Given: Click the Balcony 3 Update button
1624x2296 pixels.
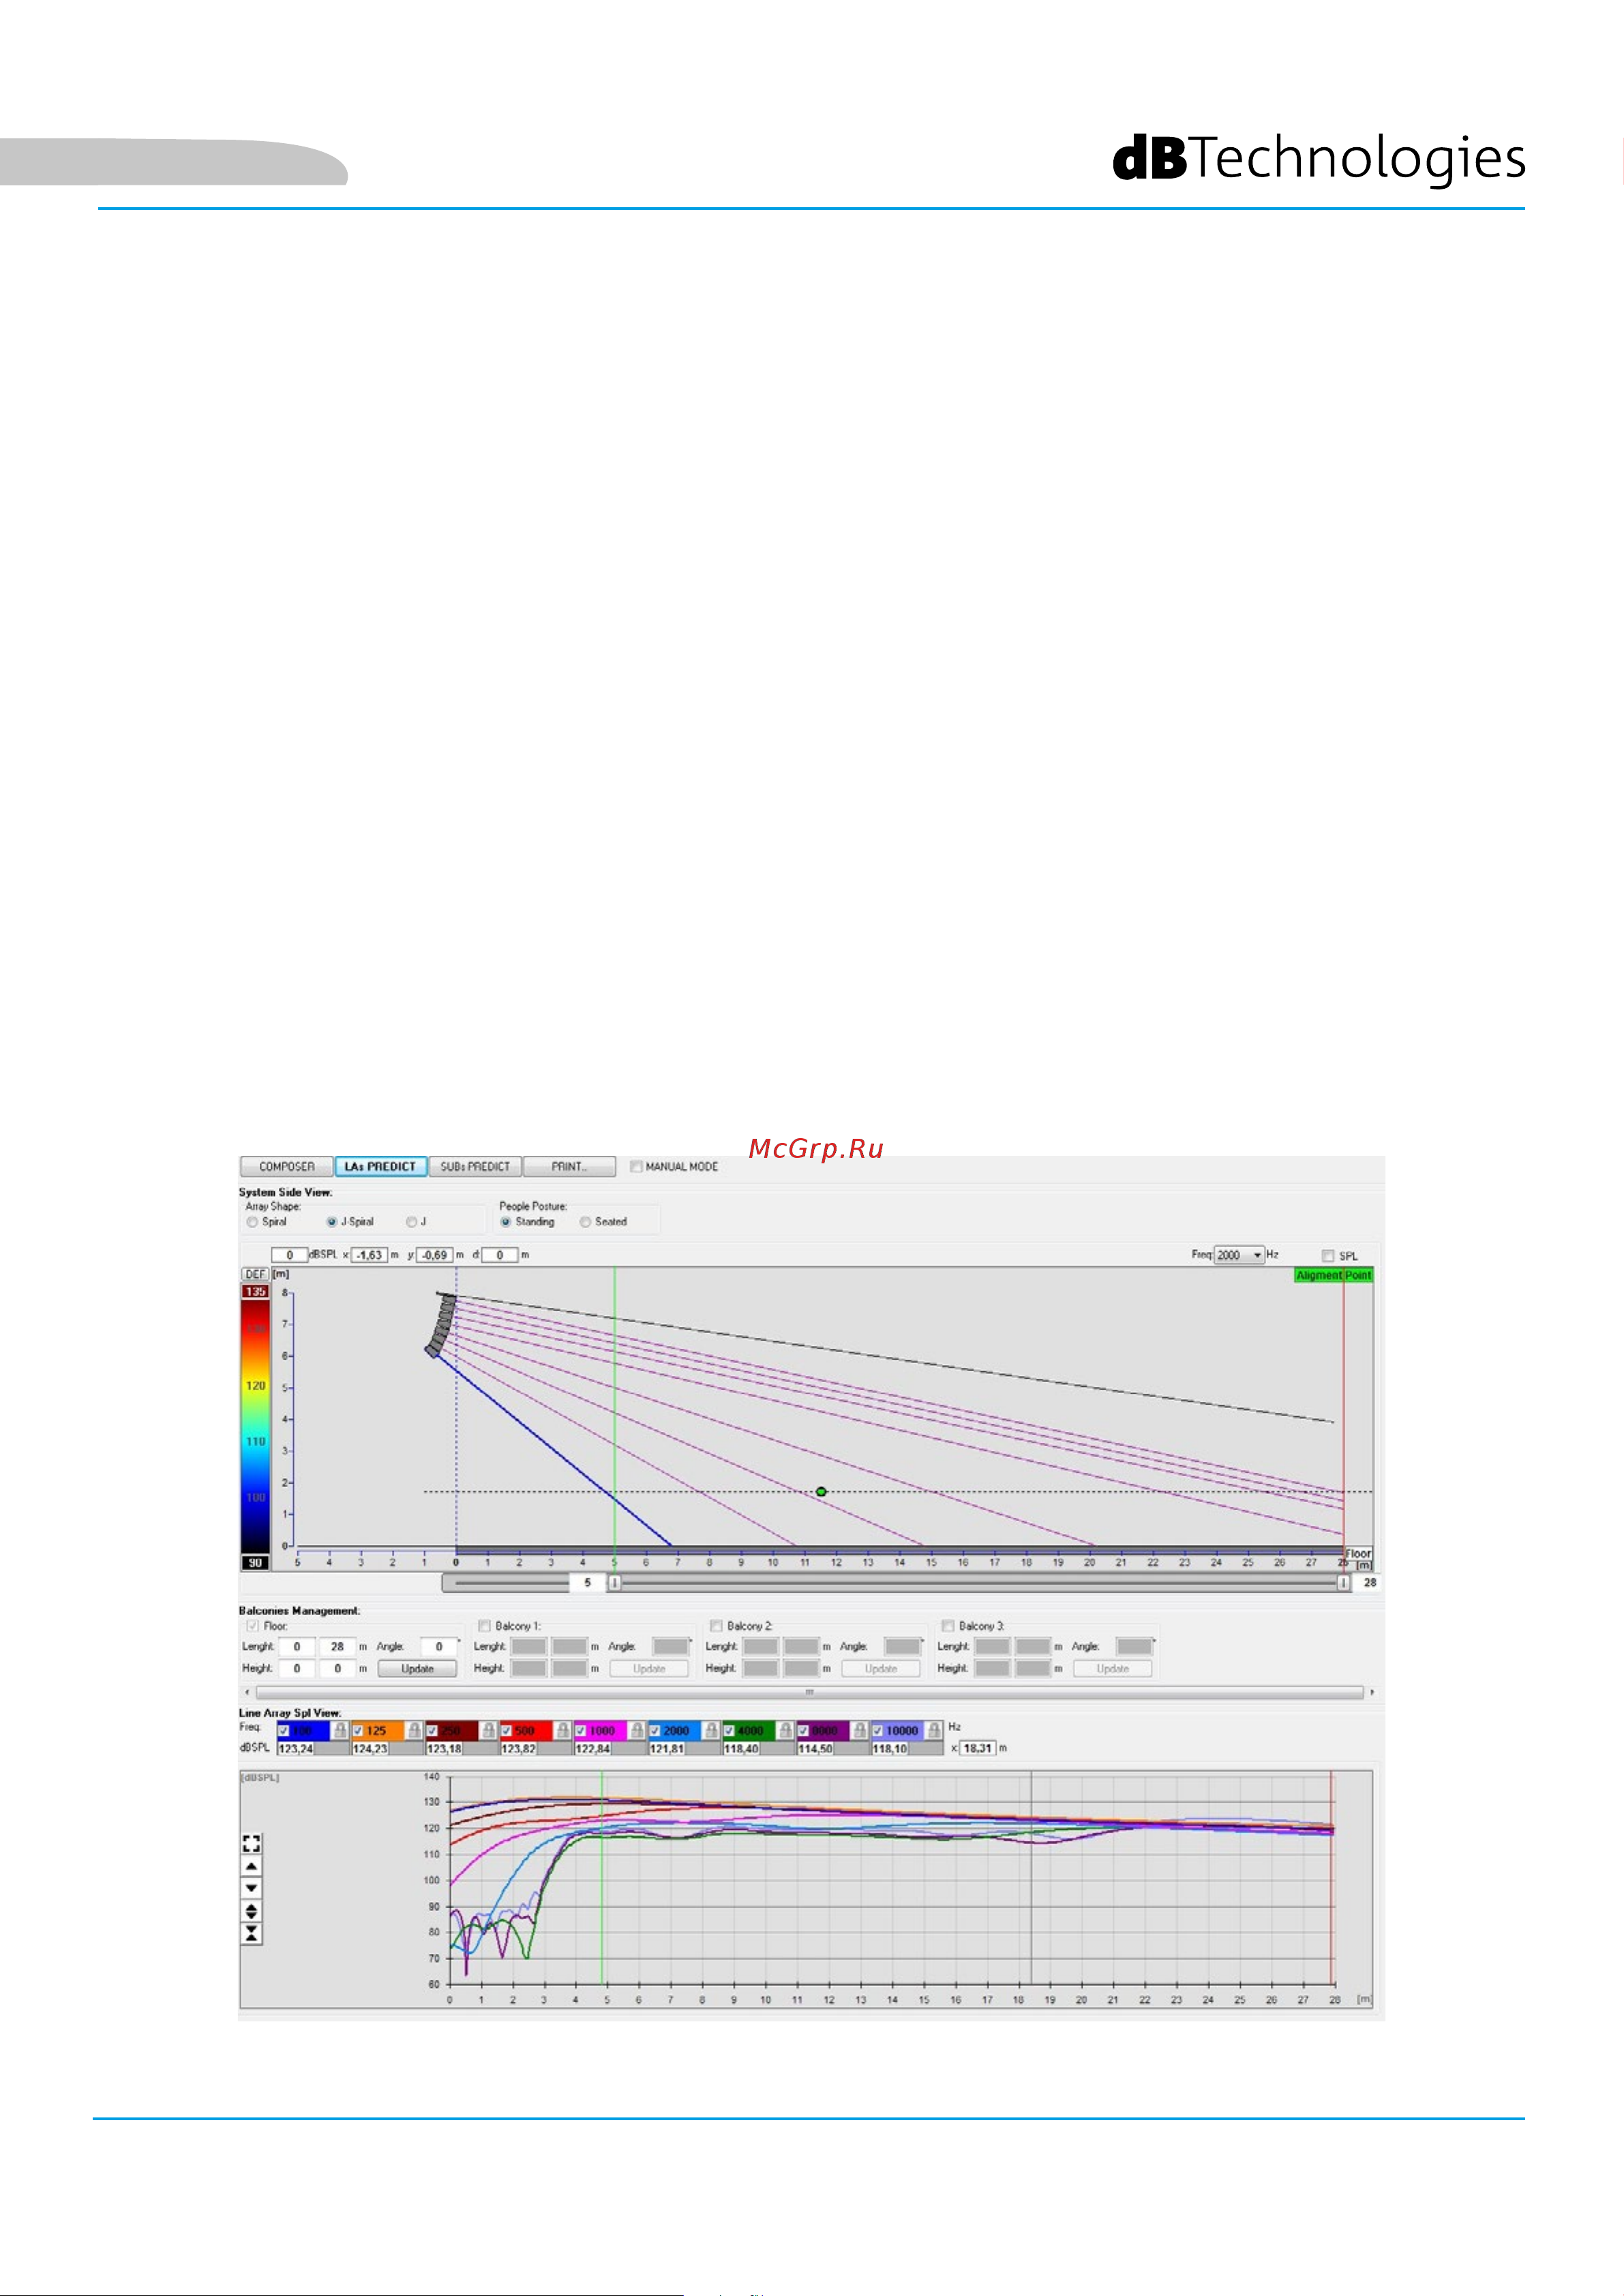Looking at the screenshot, I should 1113,1668.
